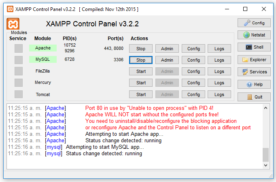Click the Tomcat module name
This screenshot has width=276, height=182.
pyautogui.click(x=43, y=94)
